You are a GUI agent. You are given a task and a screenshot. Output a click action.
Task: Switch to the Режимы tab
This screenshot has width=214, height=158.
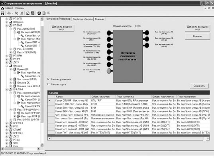[x=100, y=19]
